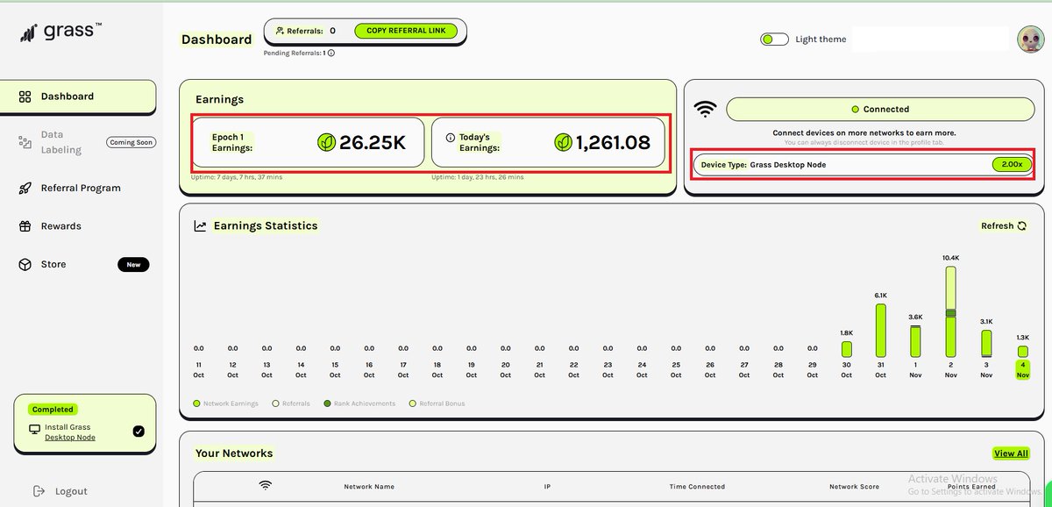Click the Network Name column header
The image size is (1052, 507).
pos(369,486)
